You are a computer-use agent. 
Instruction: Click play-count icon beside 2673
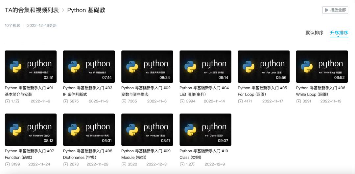click(65, 164)
